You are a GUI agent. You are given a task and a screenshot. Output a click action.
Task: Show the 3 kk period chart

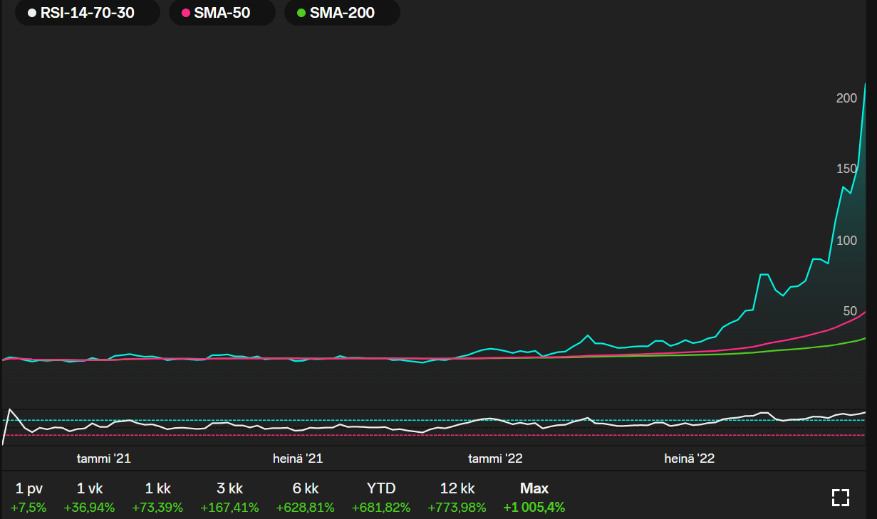click(229, 497)
